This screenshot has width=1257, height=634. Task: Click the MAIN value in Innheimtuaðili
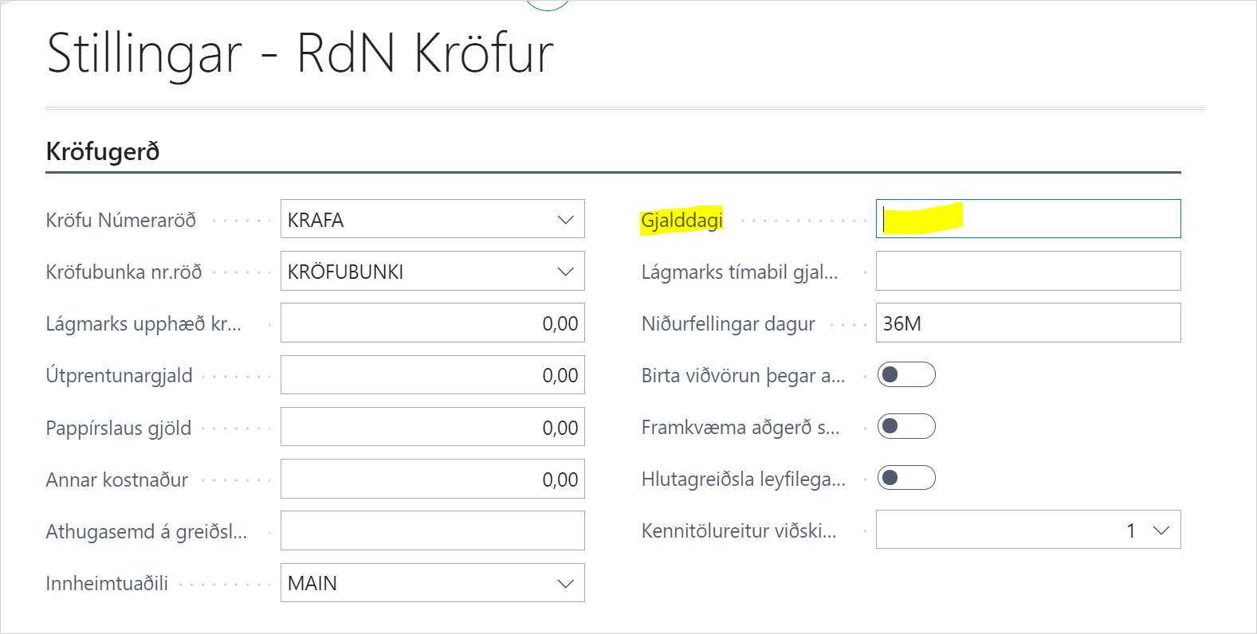tap(312, 583)
